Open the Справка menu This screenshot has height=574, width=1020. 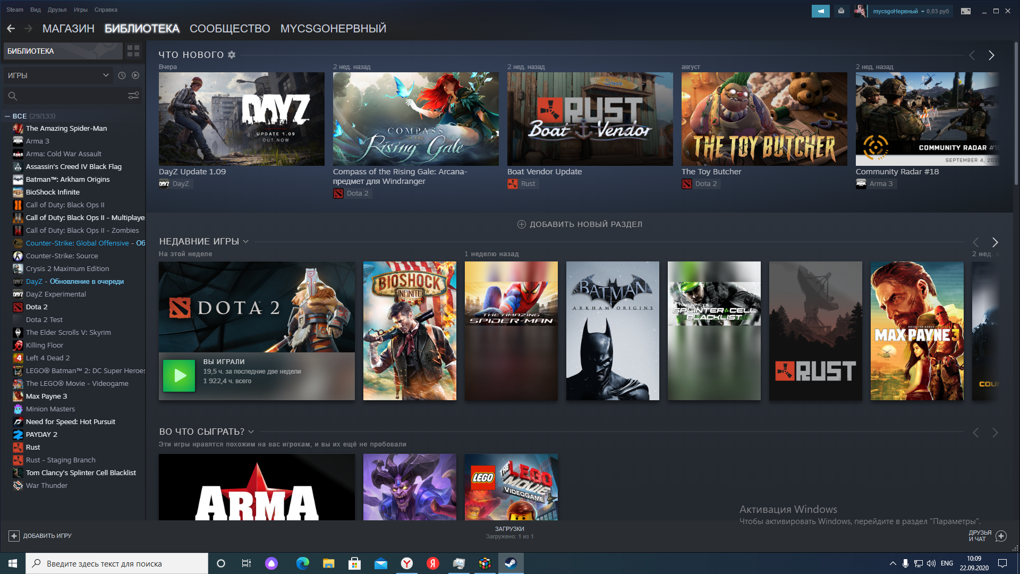coord(106,10)
